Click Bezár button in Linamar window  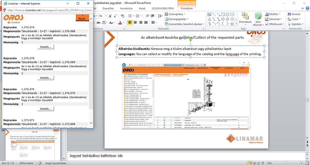point(82,18)
